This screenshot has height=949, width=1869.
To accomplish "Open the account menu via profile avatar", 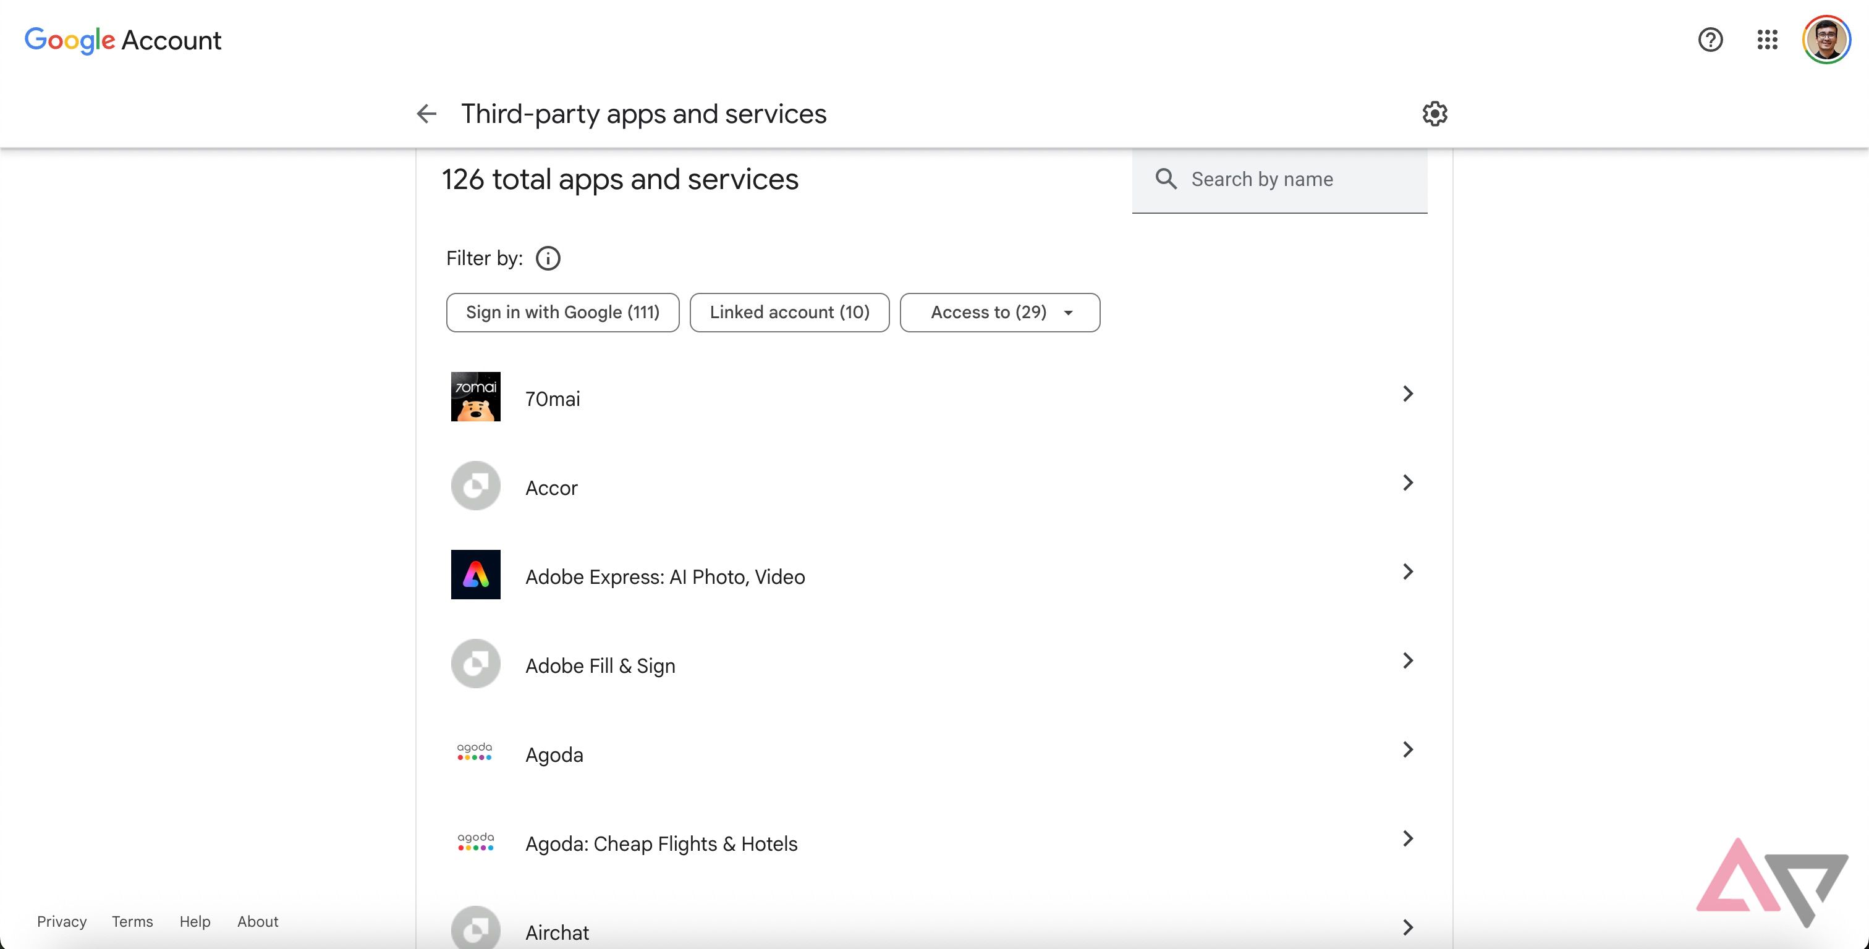I will (x=1826, y=40).
